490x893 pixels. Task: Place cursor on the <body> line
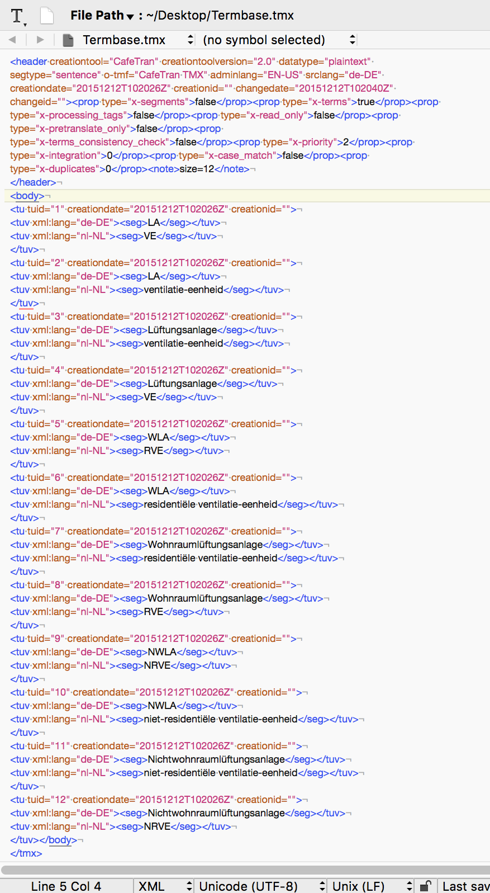tap(28, 196)
